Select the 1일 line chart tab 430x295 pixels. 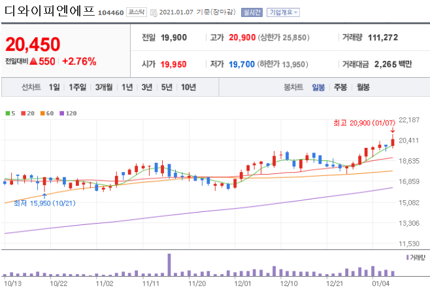(54, 87)
